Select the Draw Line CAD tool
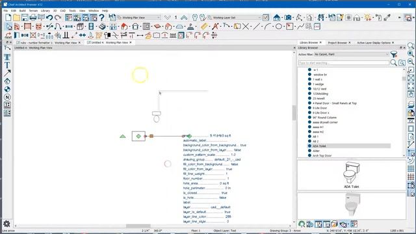Viewport: 416px width, 234px height. (256, 27)
